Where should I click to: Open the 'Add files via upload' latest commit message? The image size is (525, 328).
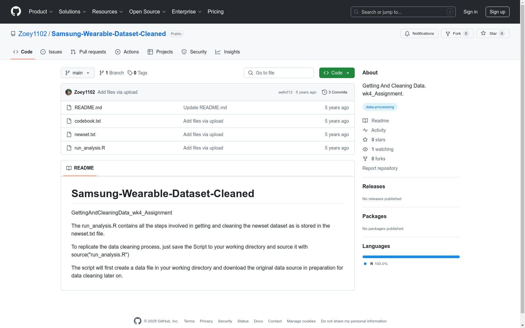click(117, 92)
